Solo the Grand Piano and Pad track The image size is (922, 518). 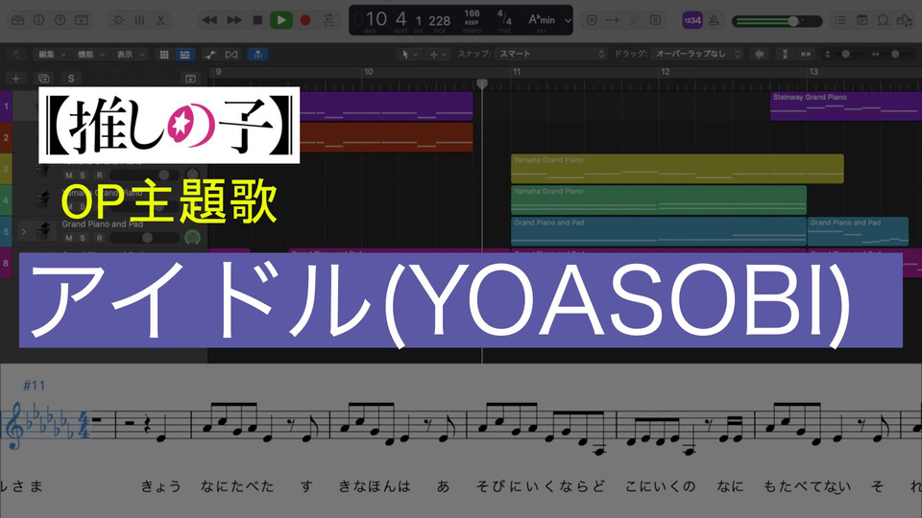[83, 238]
